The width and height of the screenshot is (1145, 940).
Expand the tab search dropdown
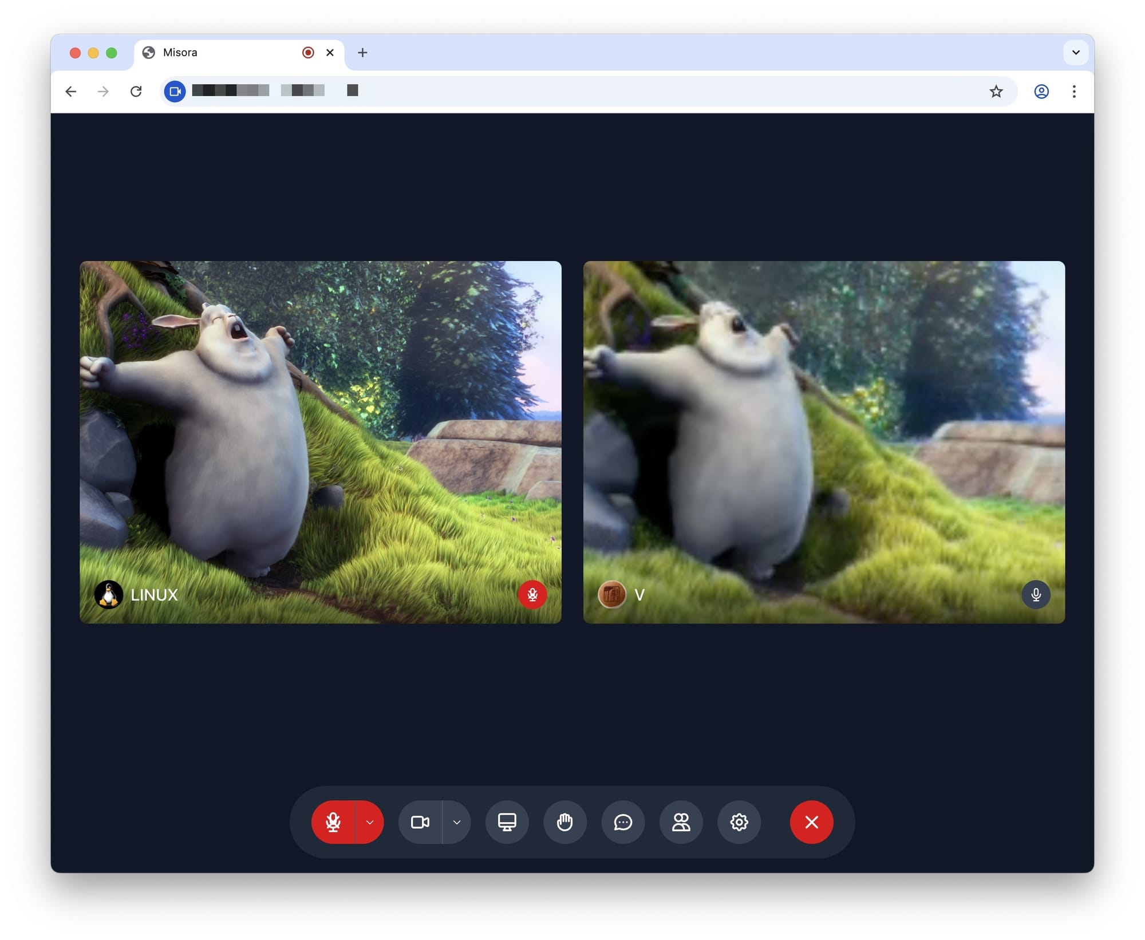(1076, 53)
